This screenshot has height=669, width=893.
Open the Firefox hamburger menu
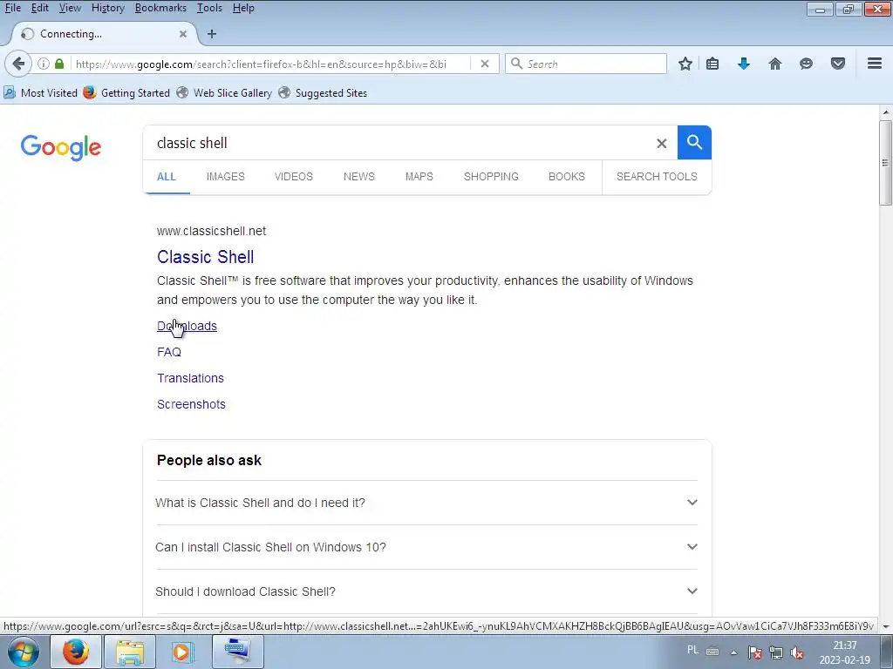pyautogui.click(x=875, y=64)
